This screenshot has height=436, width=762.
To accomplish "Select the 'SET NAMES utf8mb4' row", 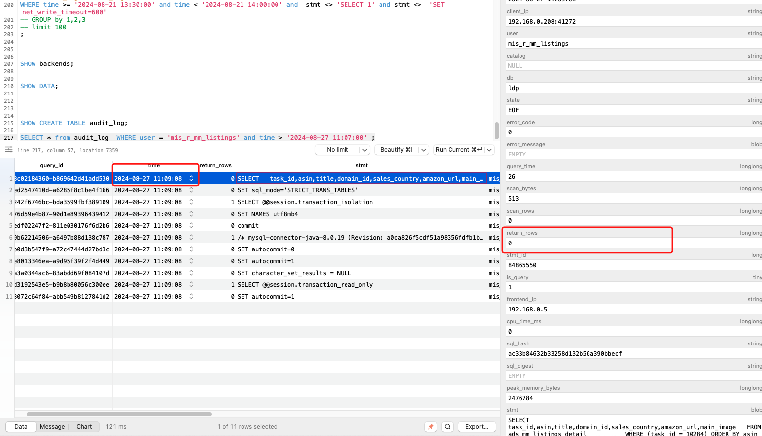I will click(x=257, y=214).
